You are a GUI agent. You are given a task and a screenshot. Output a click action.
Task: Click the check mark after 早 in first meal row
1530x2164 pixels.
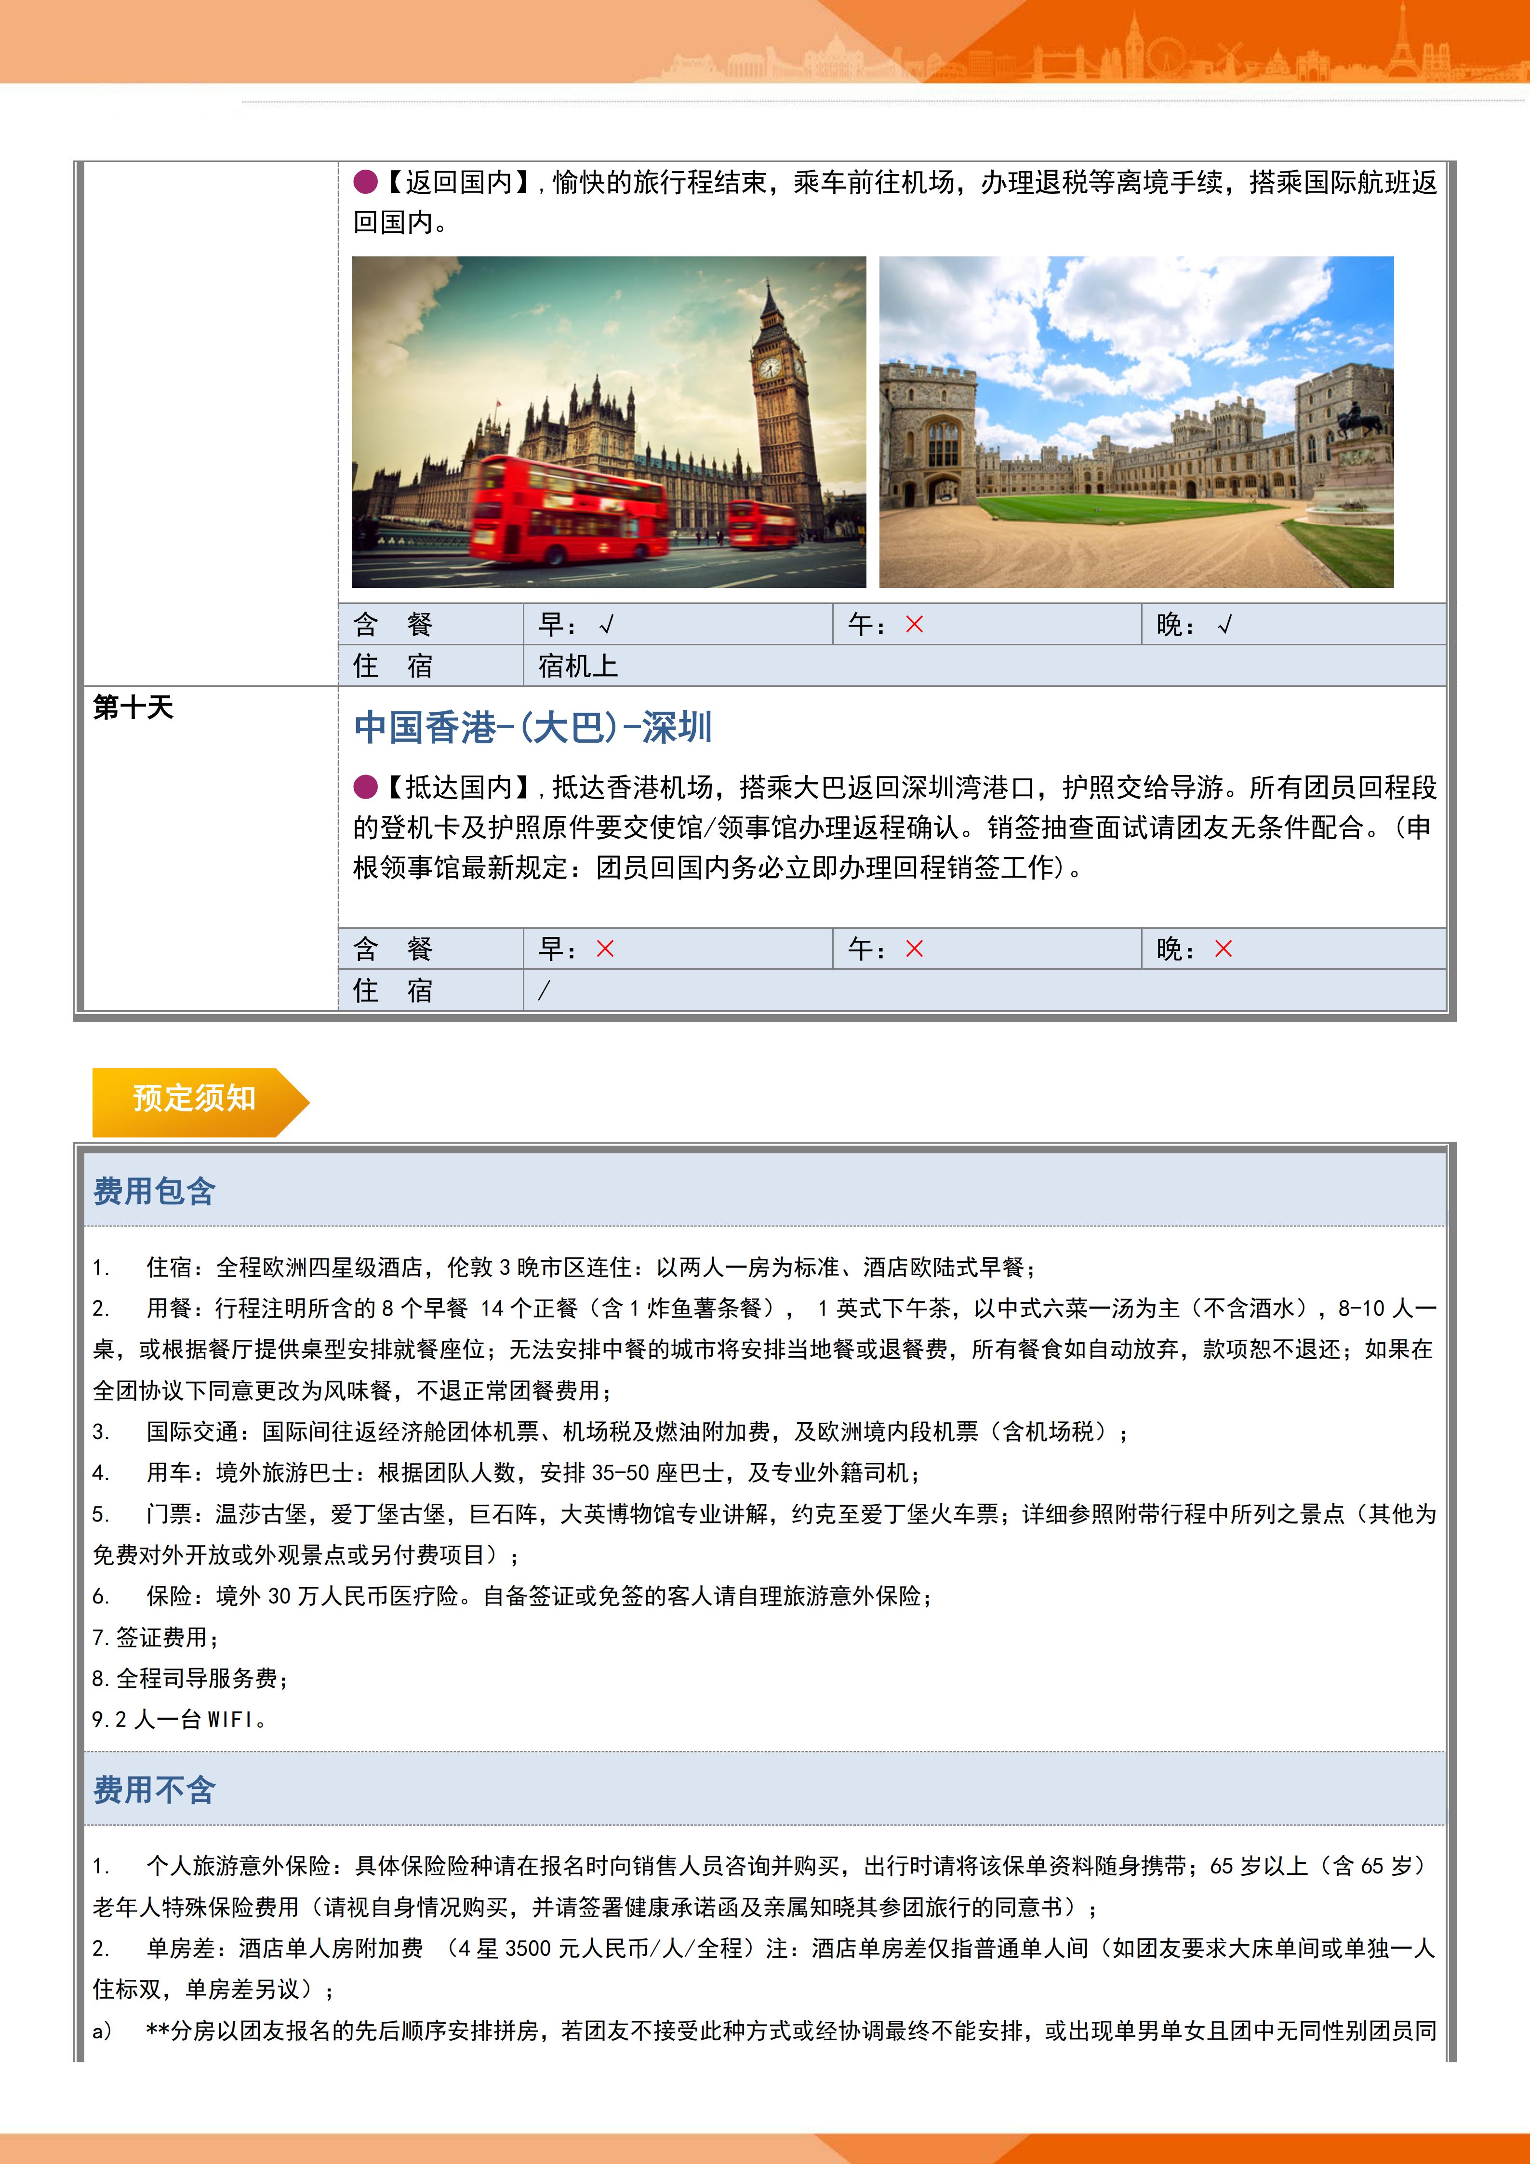point(607,624)
